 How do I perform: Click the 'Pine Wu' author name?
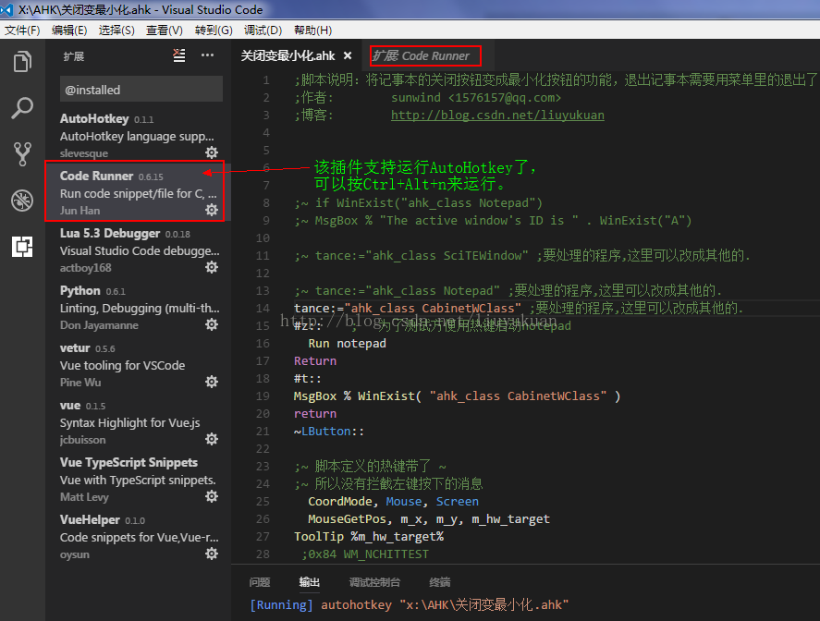pos(80,382)
